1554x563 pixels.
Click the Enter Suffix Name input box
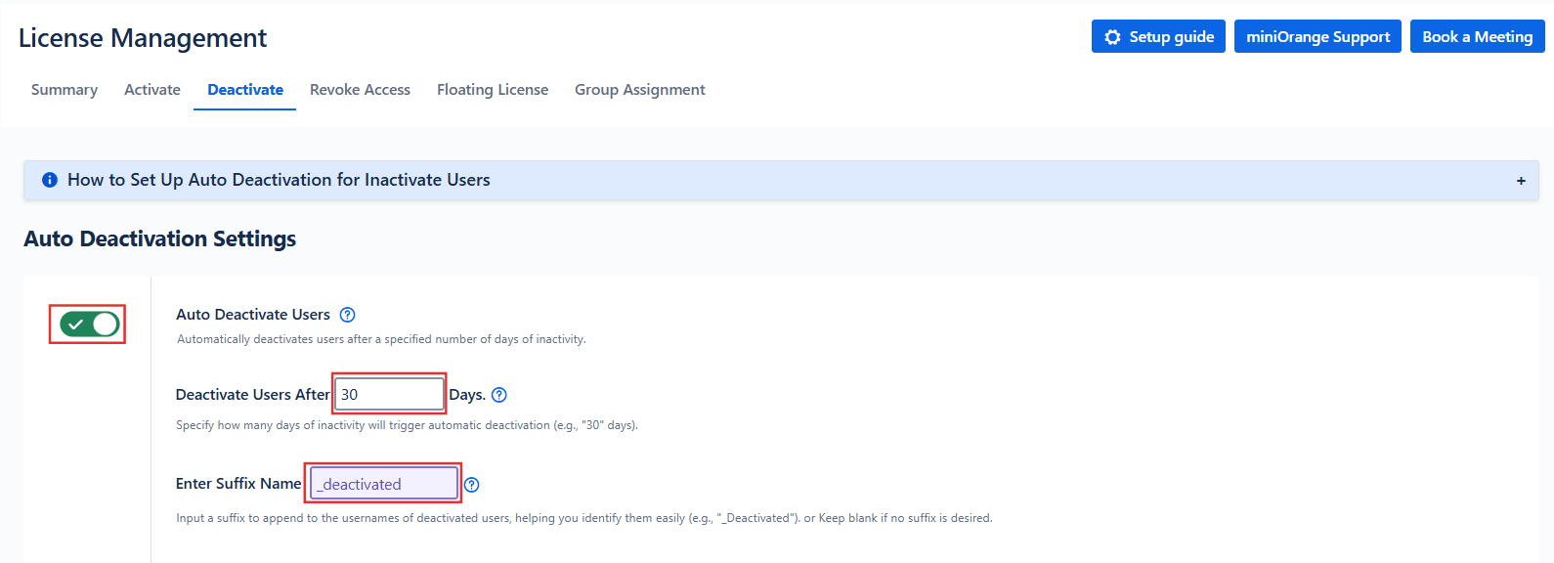coord(383,484)
